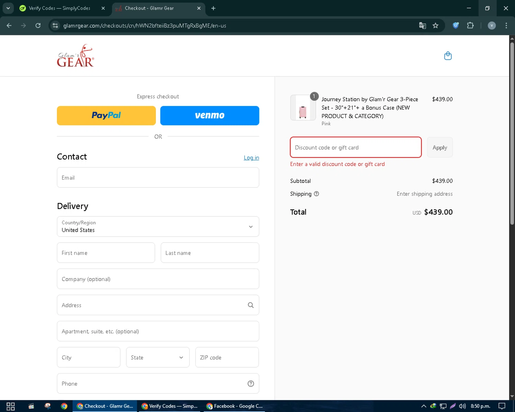Image resolution: width=515 pixels, height=412 pixels.
Task: Switch to Facebook - Google Chrome taskbar window
Action: point(235,406)
